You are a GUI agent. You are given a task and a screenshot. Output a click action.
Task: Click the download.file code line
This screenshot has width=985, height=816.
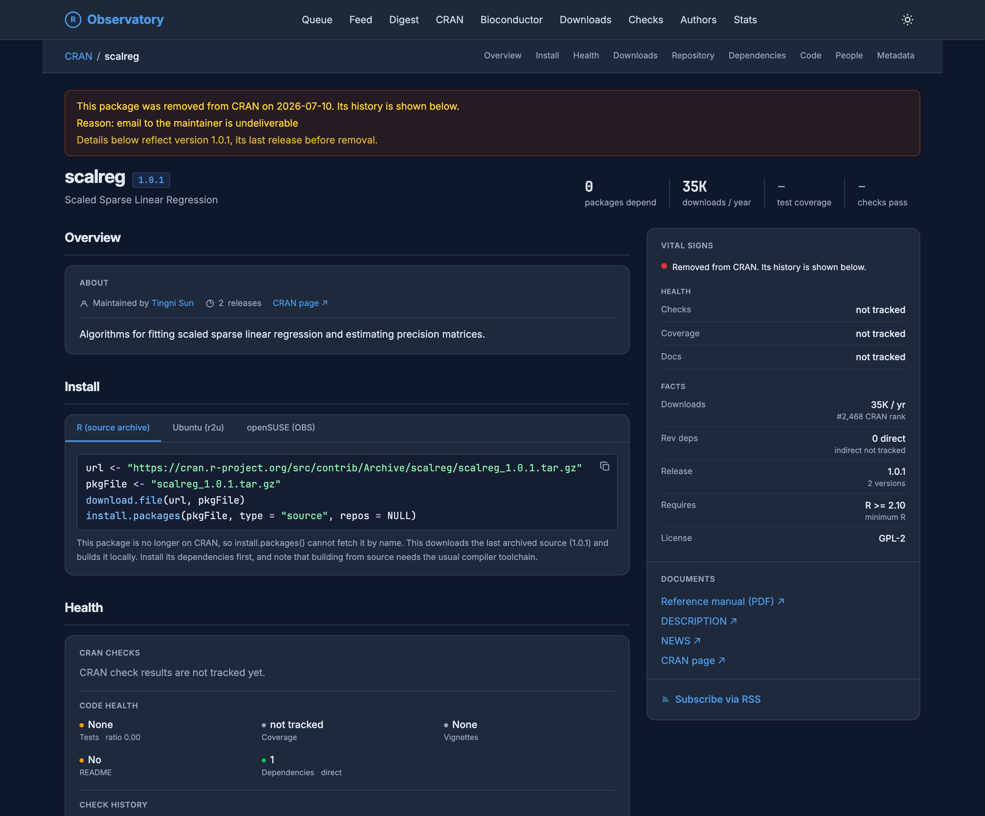tap(165, 501)
